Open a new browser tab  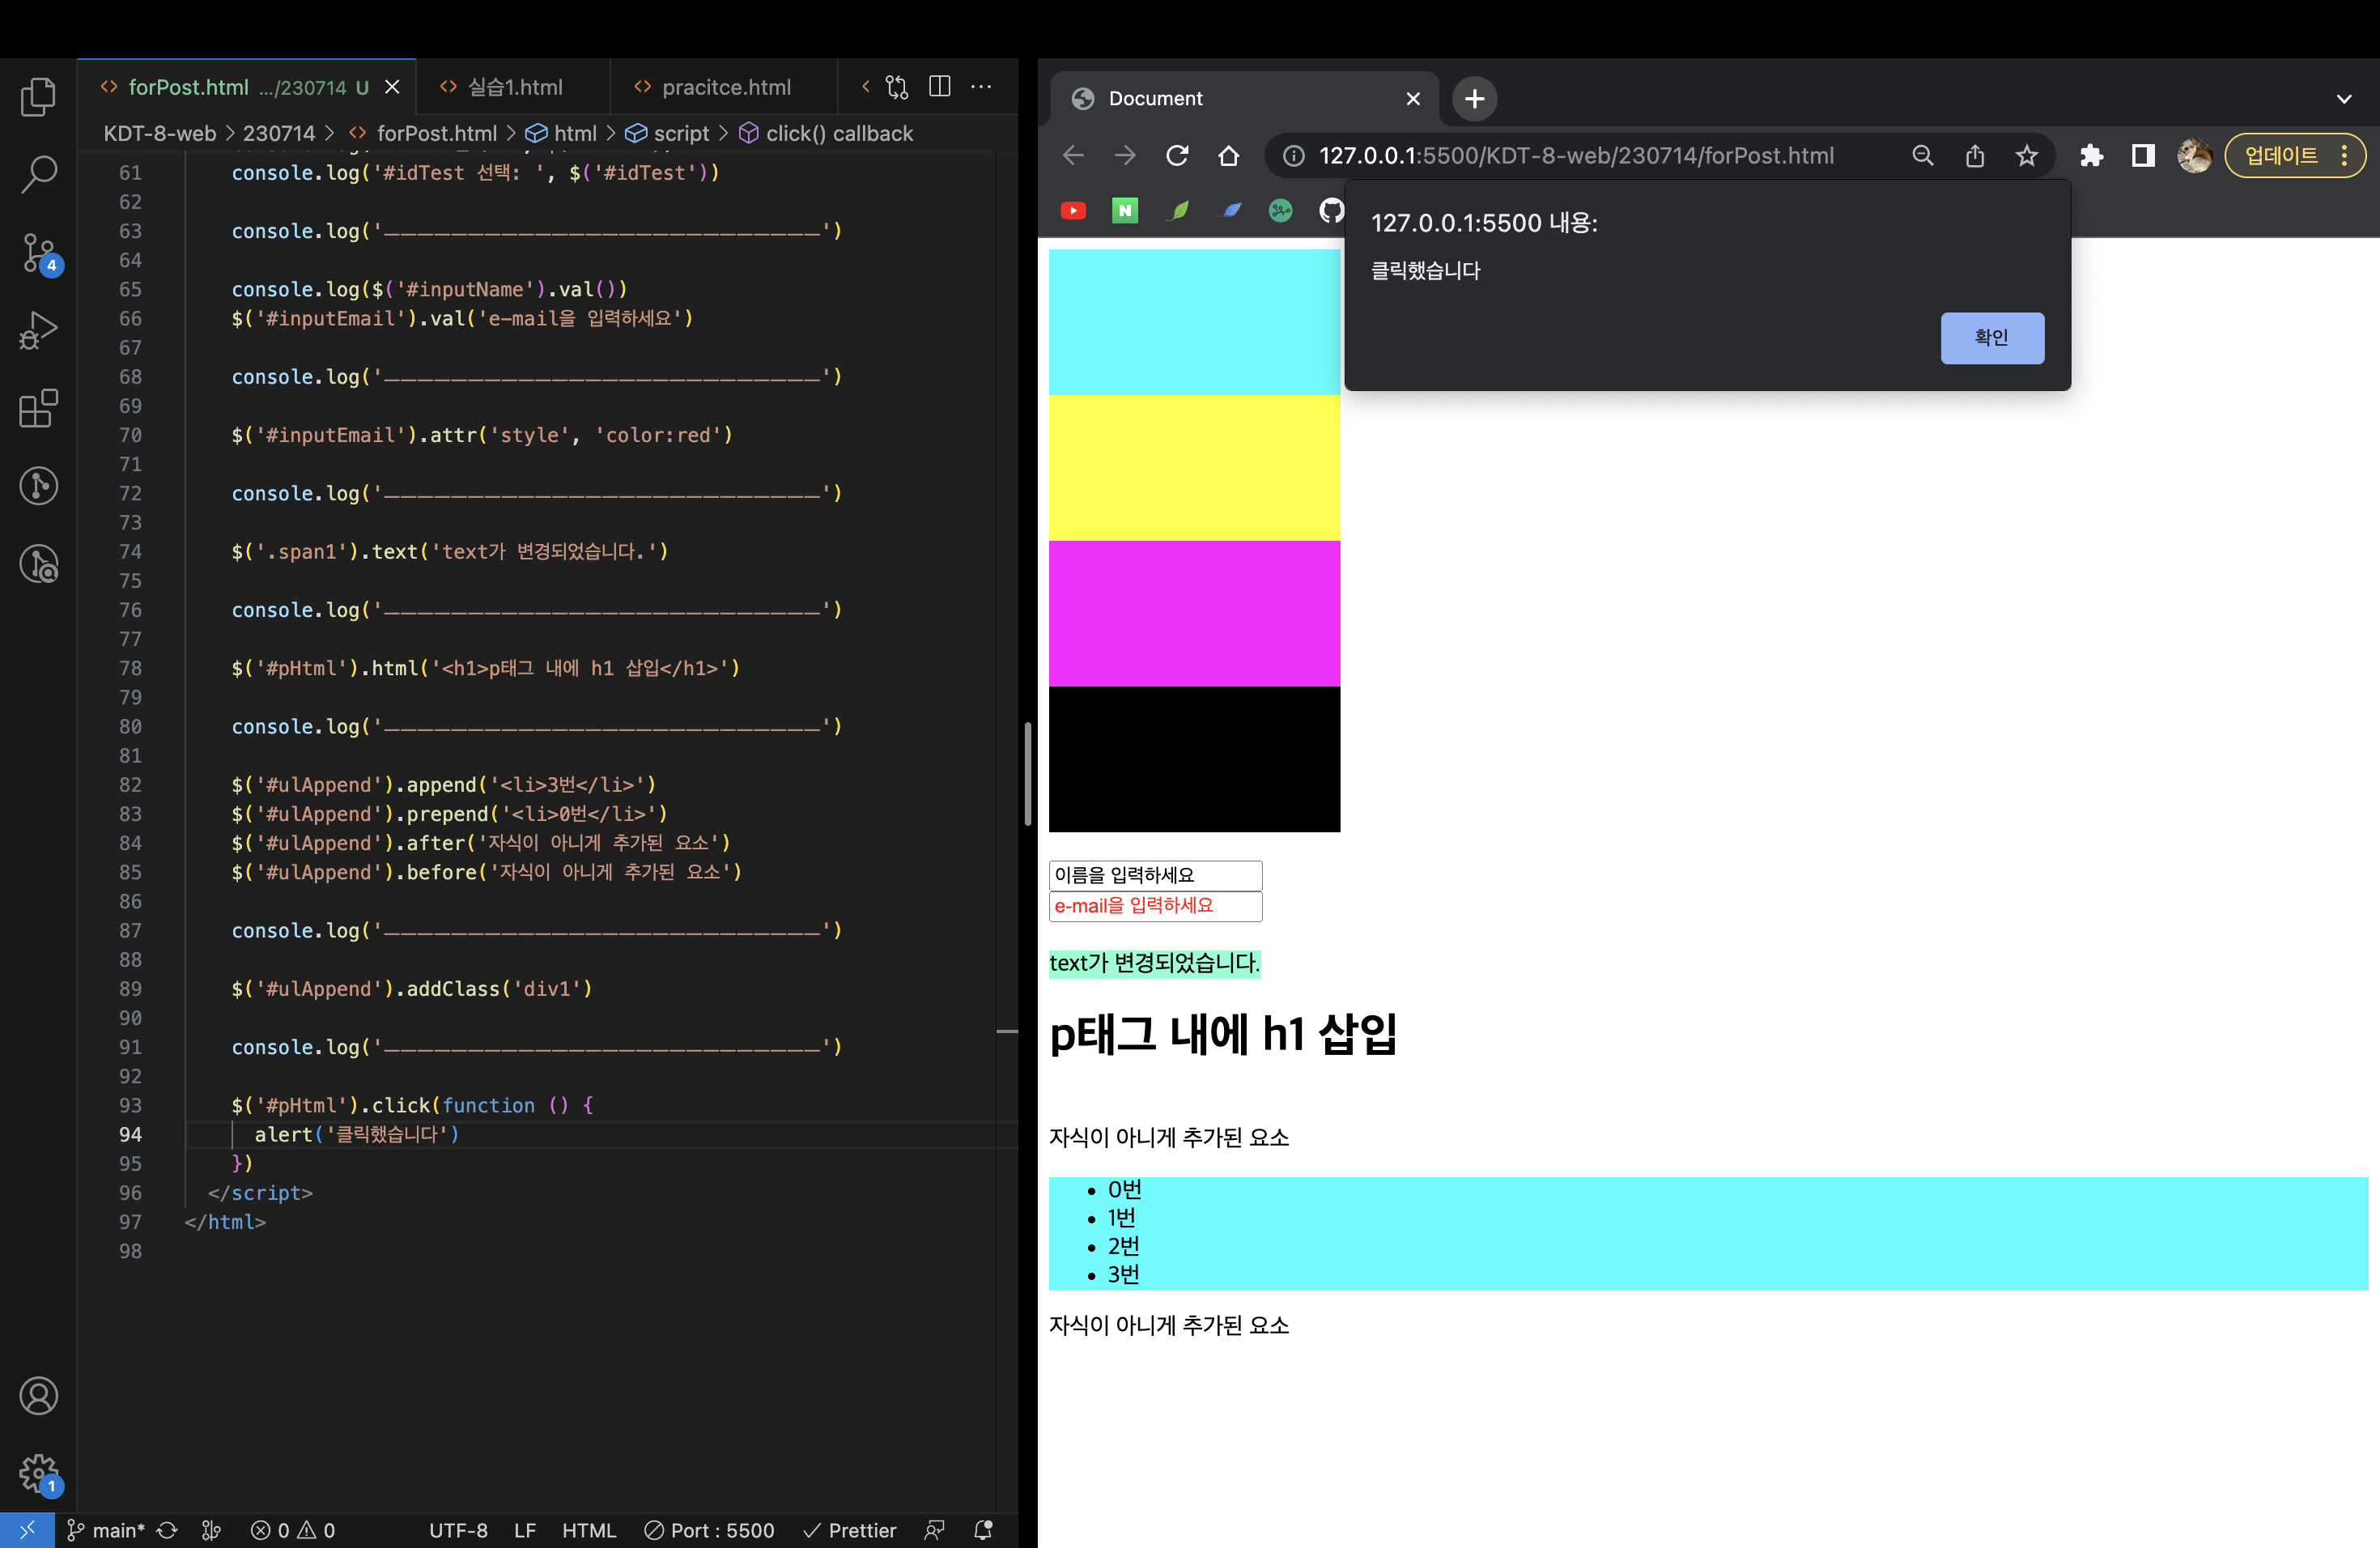pos(1474,98)
